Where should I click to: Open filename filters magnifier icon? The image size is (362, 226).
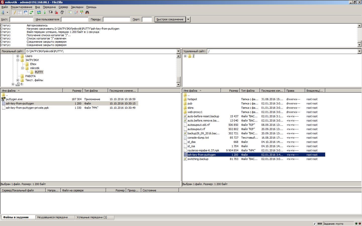click(x=76, y=12)
